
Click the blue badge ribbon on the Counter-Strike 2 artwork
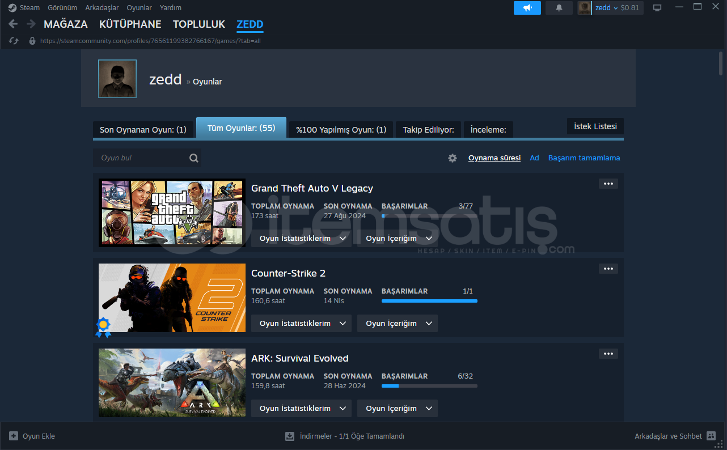103,327
